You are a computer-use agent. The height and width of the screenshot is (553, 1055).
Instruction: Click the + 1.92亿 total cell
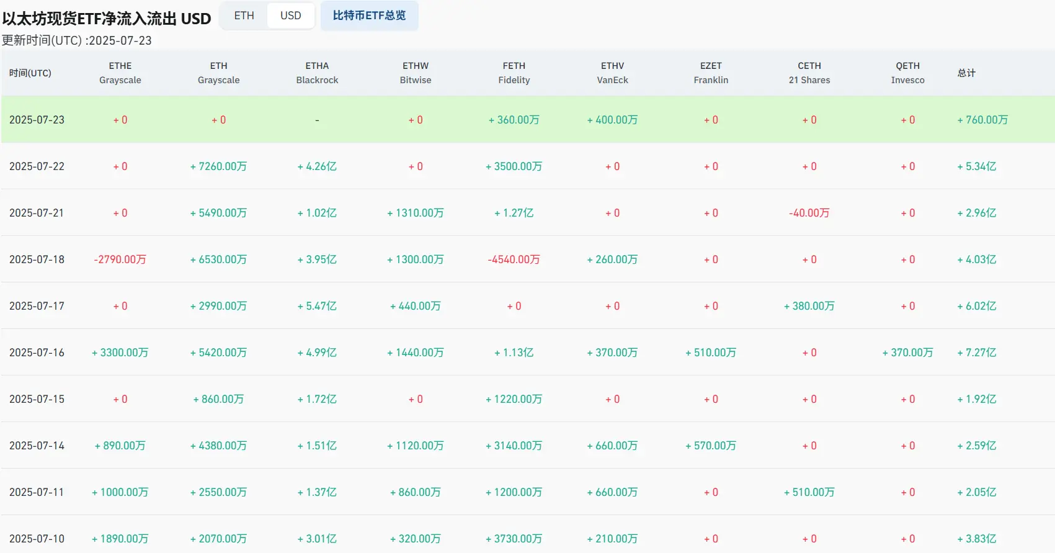tap(977, 399)
